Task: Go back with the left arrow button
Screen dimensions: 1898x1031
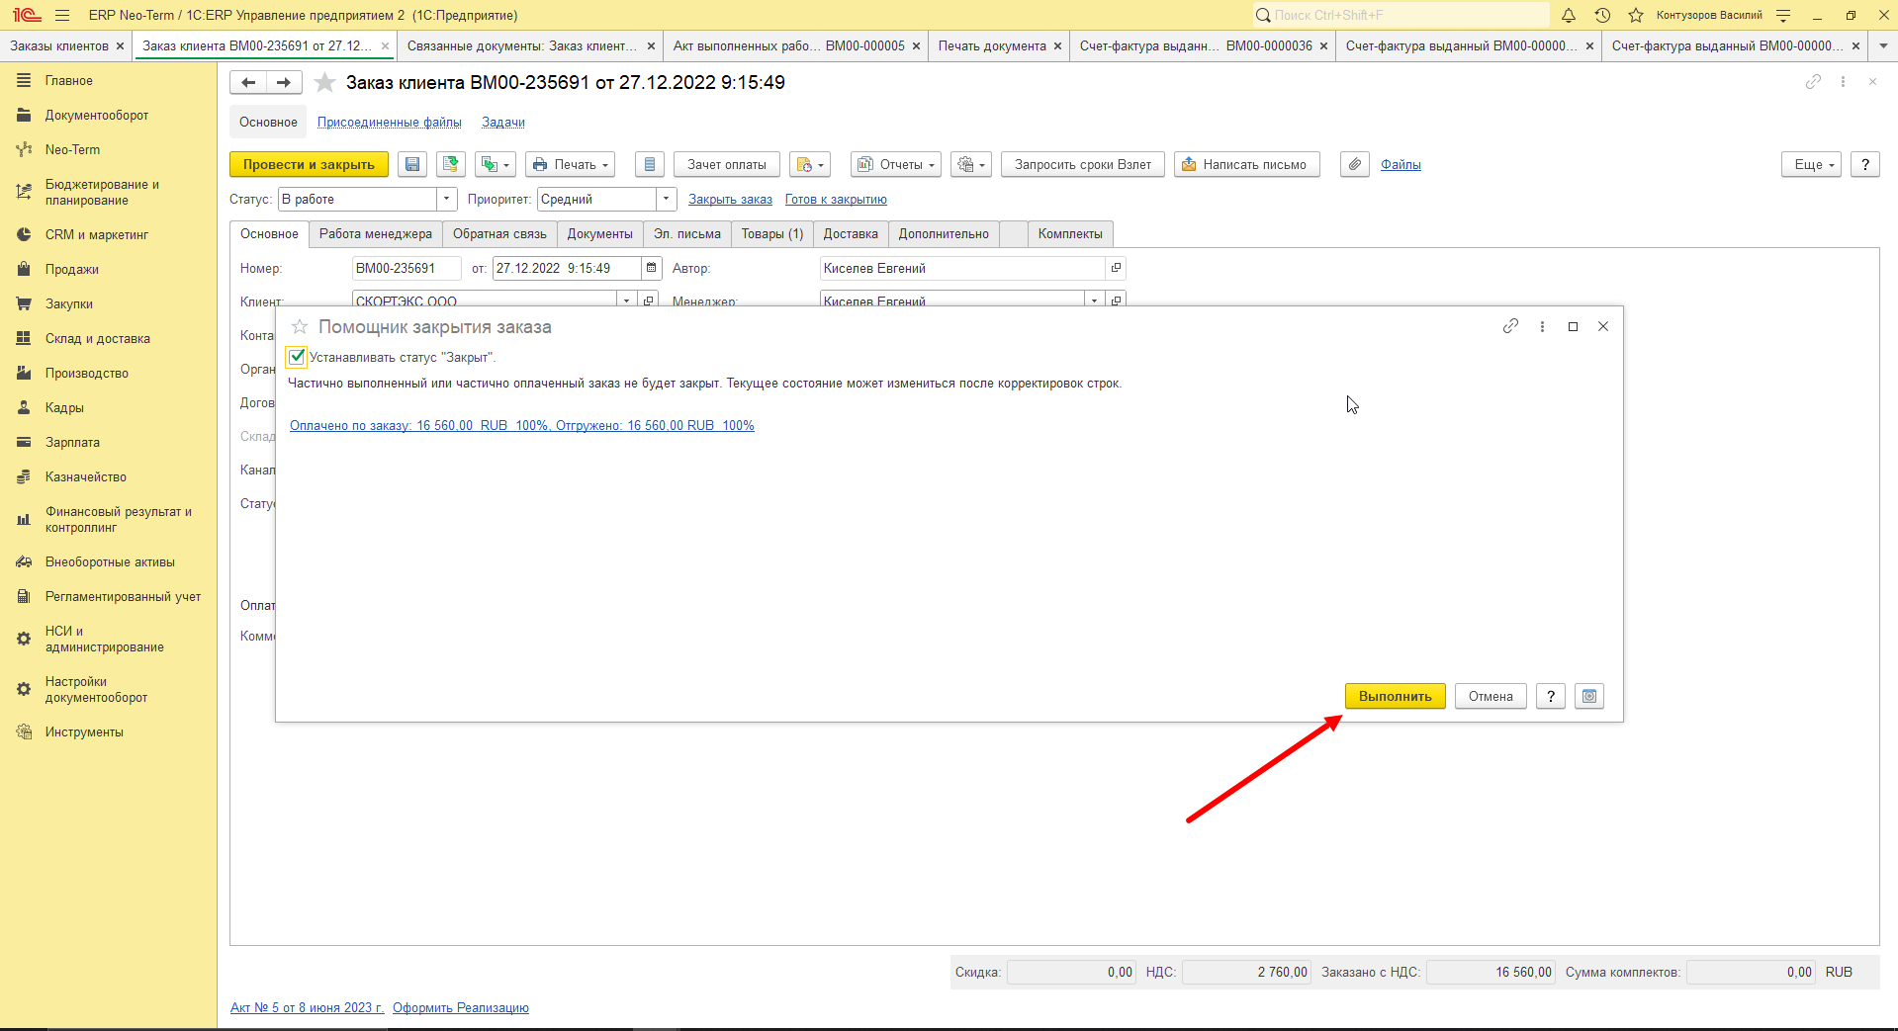Action: point(248,83)
